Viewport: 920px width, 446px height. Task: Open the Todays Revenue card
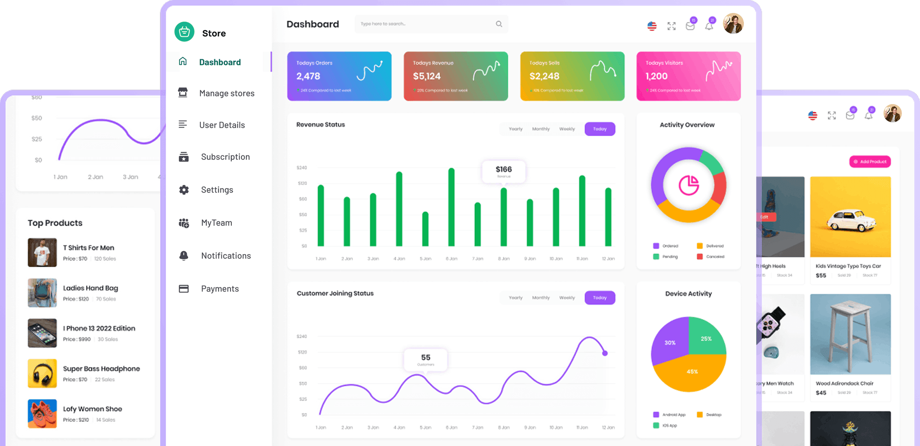[x=456, y=76]
